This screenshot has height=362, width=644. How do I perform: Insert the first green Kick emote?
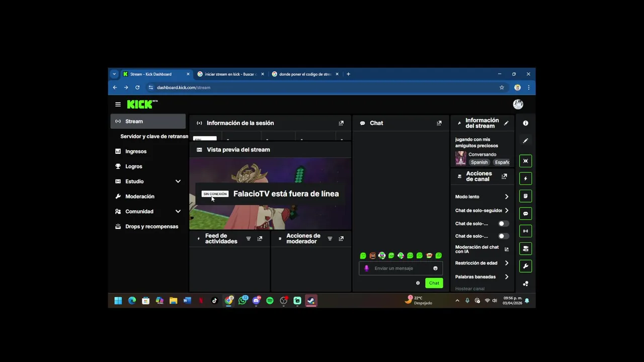[363, 255]
